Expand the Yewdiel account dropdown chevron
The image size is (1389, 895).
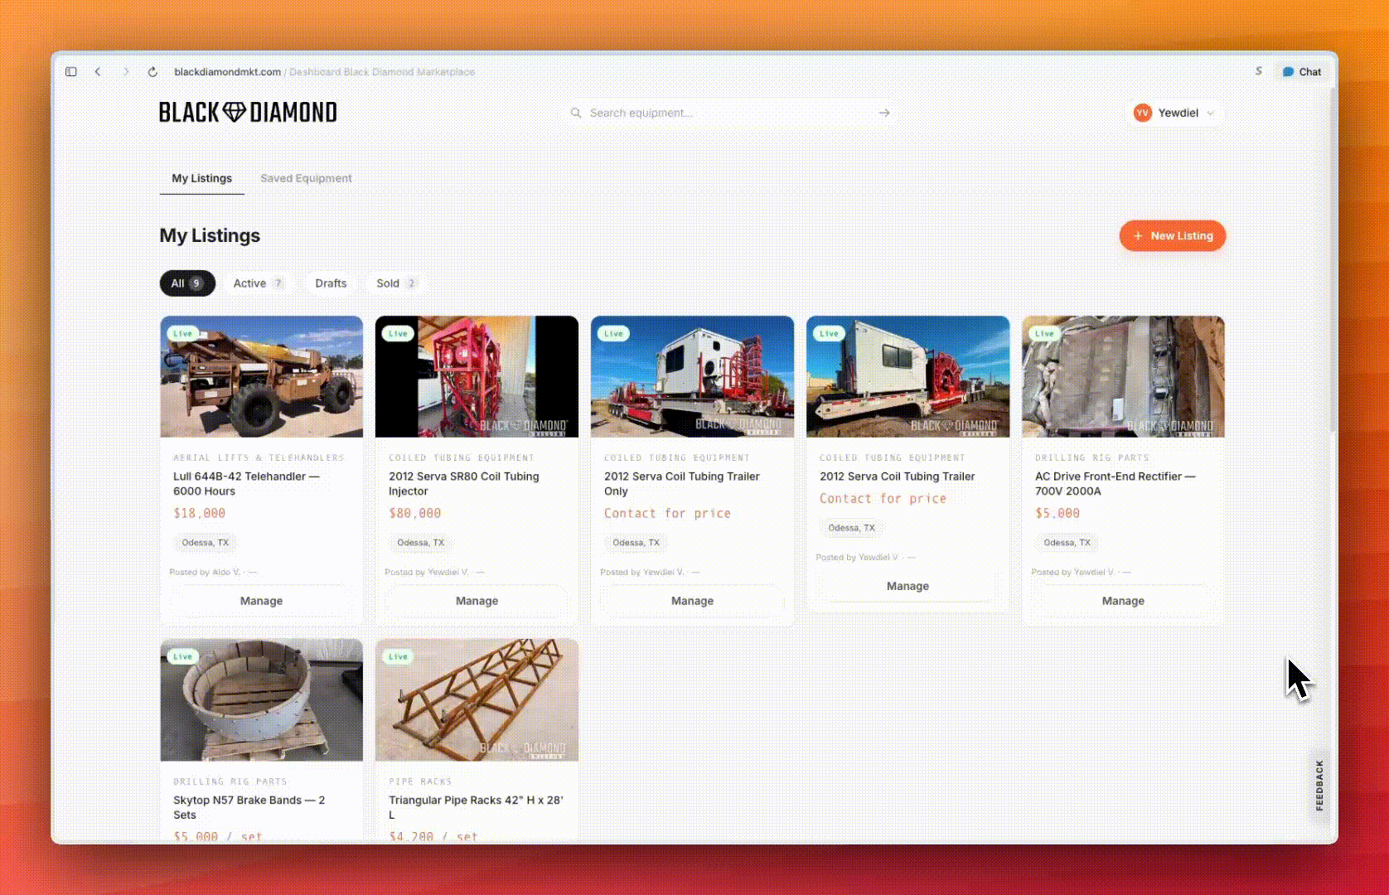click(1211, 114)
